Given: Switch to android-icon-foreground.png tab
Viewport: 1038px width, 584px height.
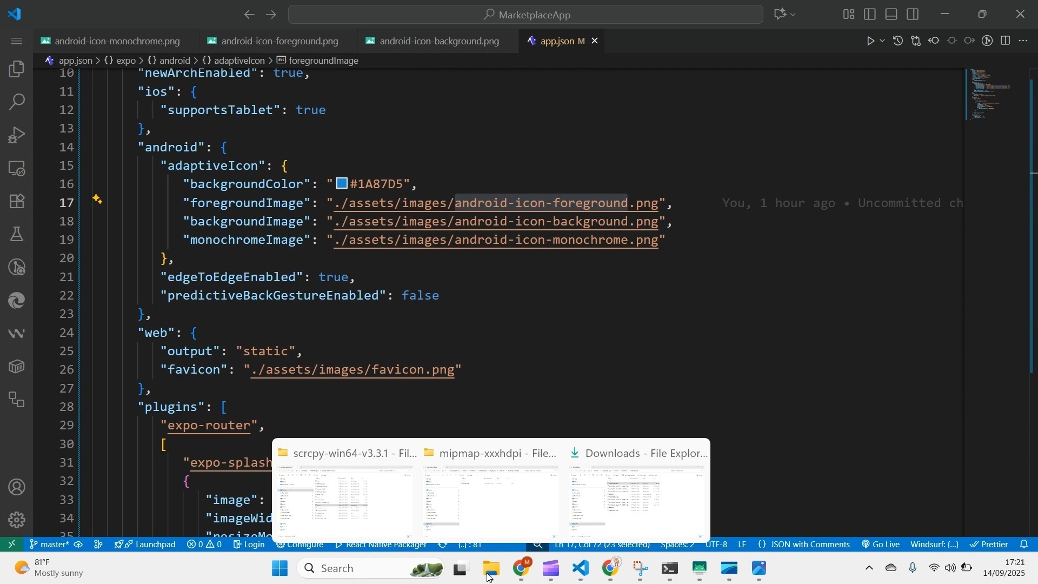Looking at the screenshot, I should pyautogui.click(x=280, y=41).
